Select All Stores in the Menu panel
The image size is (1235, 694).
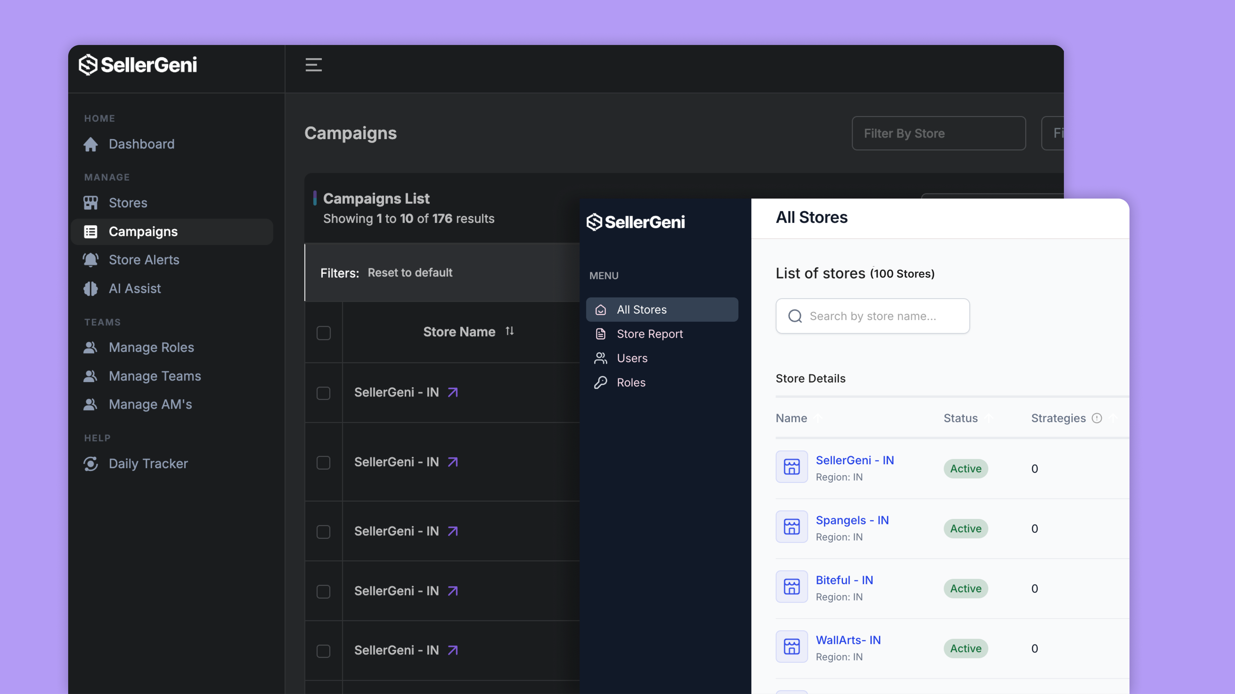[x=662, y=309]
